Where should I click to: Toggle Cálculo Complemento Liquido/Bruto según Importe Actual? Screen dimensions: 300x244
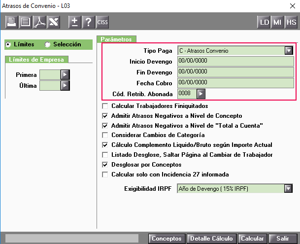105,145
